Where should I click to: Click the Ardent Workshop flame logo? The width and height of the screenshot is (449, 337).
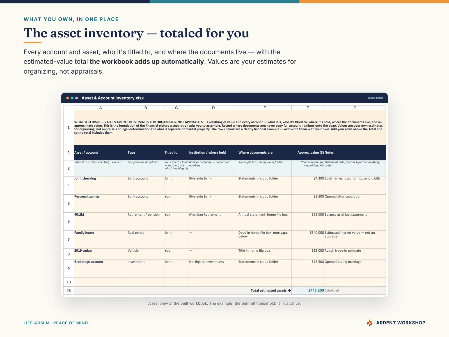coord(370,323)
